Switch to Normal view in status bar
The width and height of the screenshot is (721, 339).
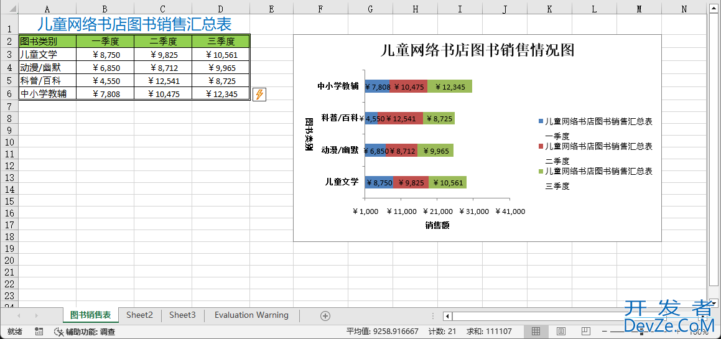click(536, 331)
